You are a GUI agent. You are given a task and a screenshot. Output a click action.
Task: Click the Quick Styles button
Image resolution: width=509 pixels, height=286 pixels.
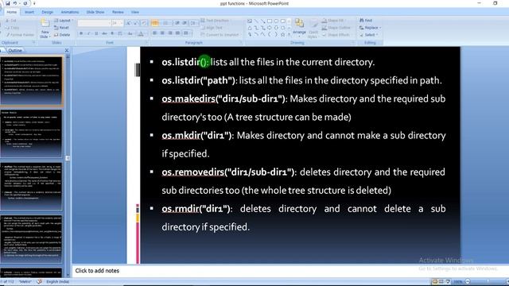click(313, 29)
